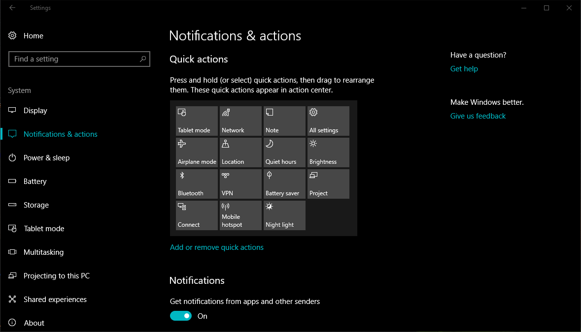This screenshot has width=581, height=332.
Task: Open the Get help link
Action: 464,69
